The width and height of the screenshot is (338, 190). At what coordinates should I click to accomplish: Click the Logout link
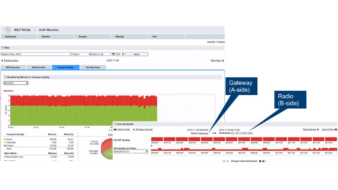221,42
